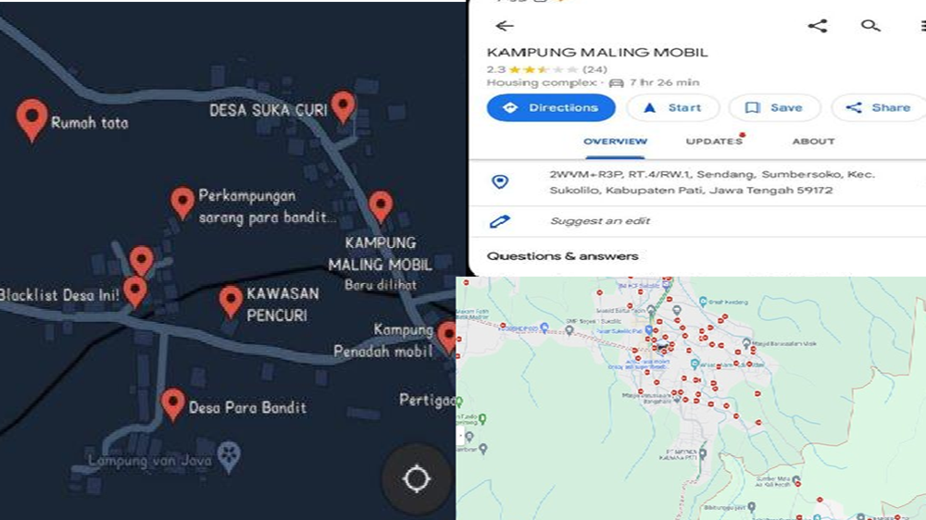926x520 pixels.
Task: Select the DESA SUKA CURI pin
Action: [x=344, y=107]
